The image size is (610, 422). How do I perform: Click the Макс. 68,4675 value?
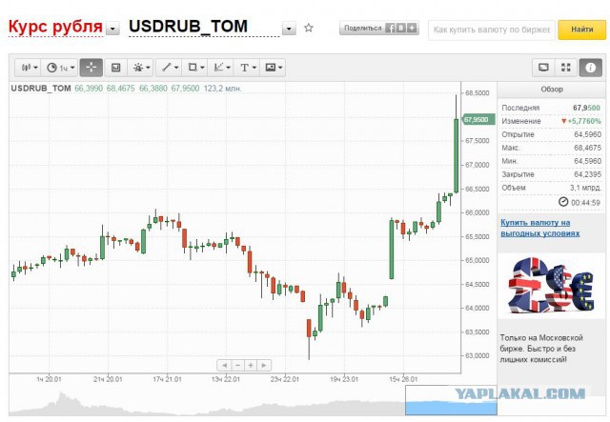(x=587, y=148)
